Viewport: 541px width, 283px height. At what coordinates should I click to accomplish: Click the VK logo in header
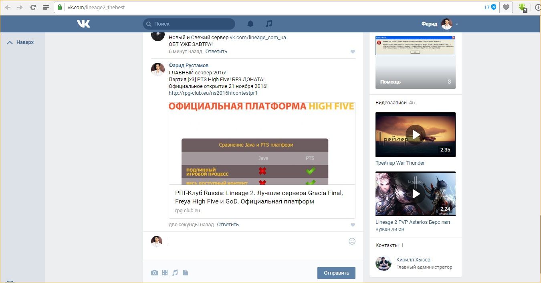pyautogui.click(x=83, y=24)
